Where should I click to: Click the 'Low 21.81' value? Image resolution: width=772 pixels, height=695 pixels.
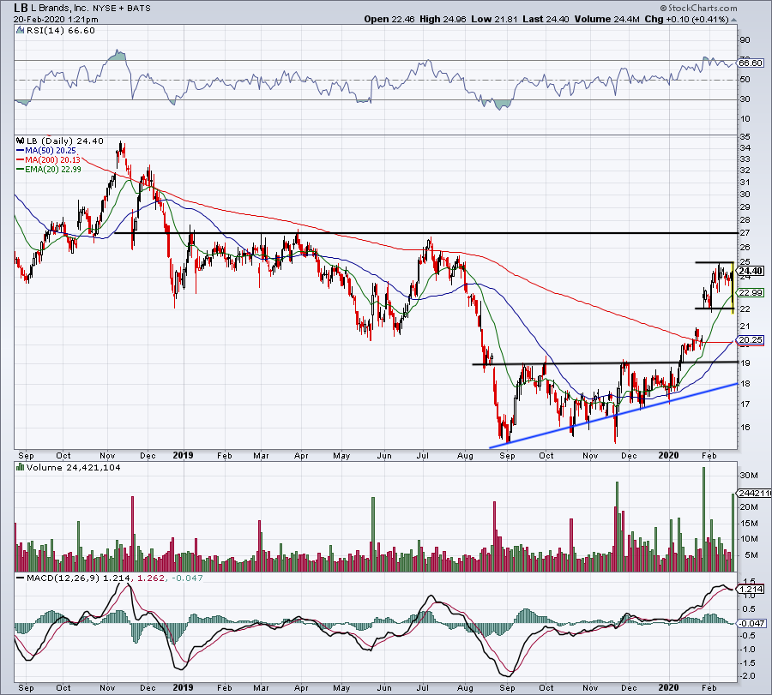pos(494,19)
